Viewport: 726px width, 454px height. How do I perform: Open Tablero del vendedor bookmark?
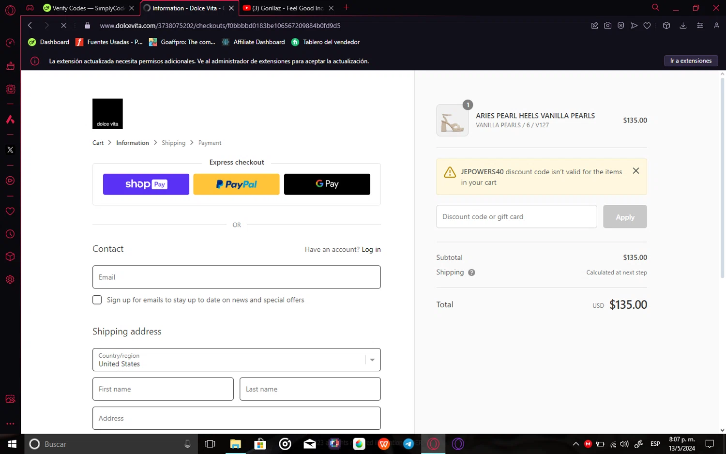pos(326,42)
